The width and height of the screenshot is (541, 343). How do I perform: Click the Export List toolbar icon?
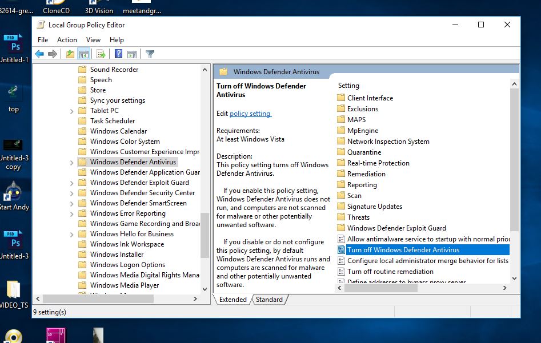click(x=101, y=54)
